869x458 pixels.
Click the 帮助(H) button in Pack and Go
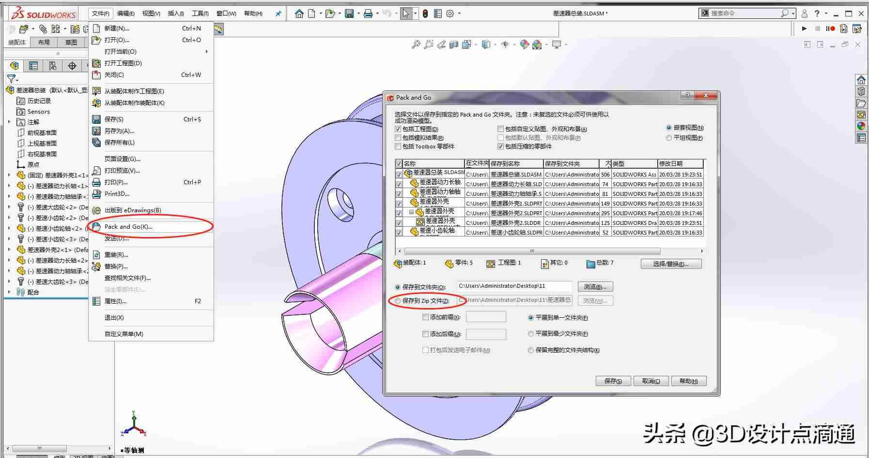(x=689, y=381)
